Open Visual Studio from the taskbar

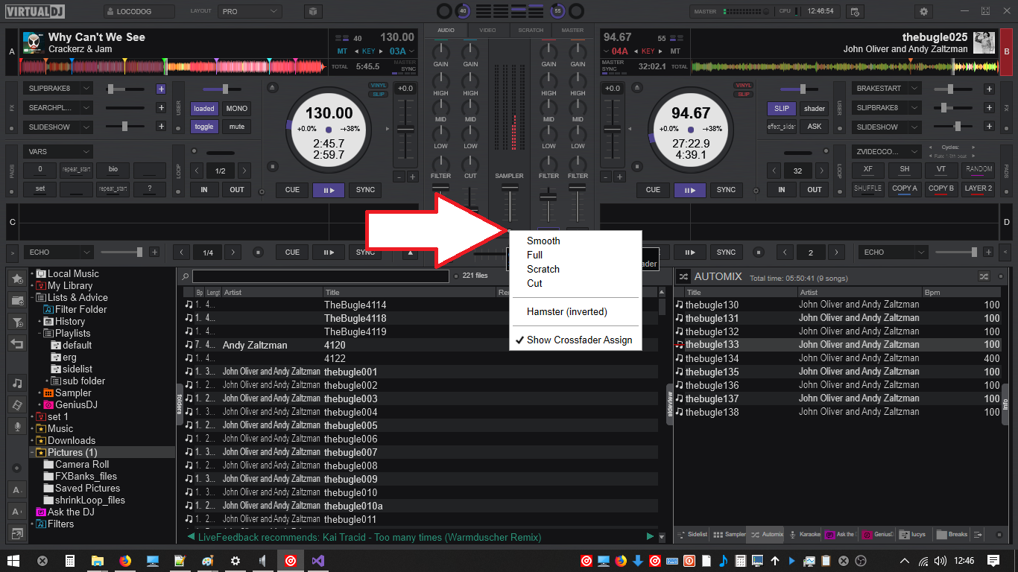coord(317,561)
